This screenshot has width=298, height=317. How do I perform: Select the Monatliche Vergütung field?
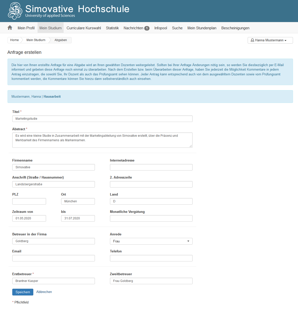tap(151, 218)
